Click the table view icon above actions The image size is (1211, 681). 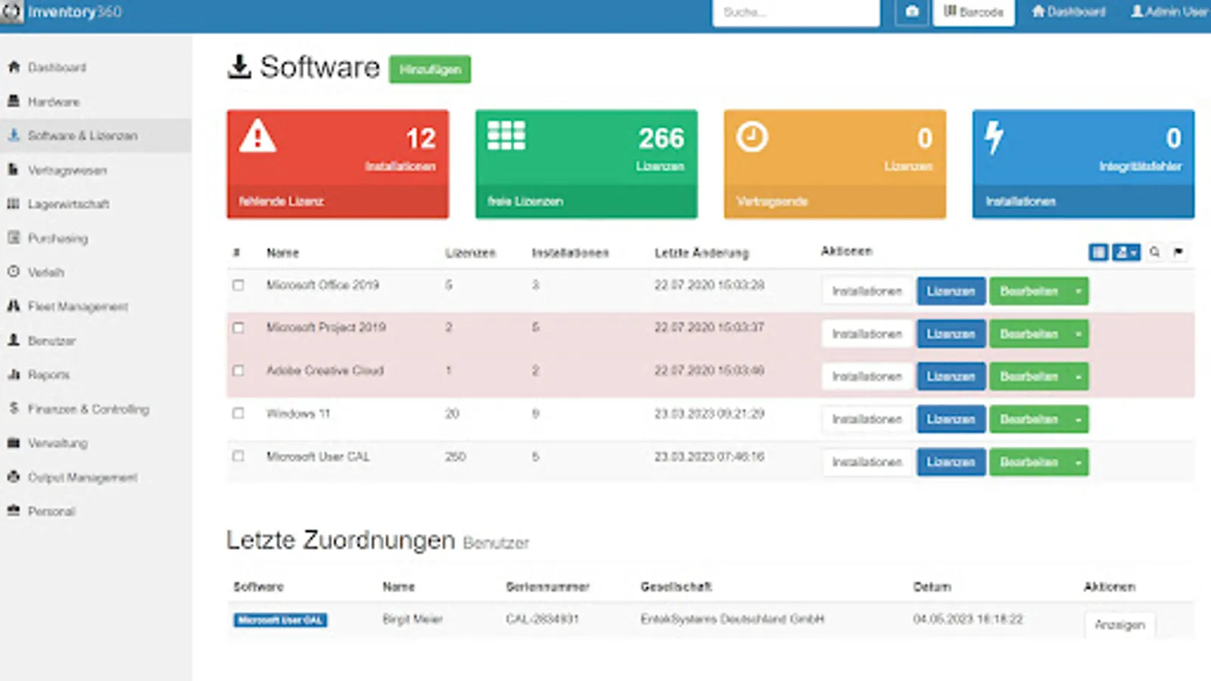point(1098,252)
